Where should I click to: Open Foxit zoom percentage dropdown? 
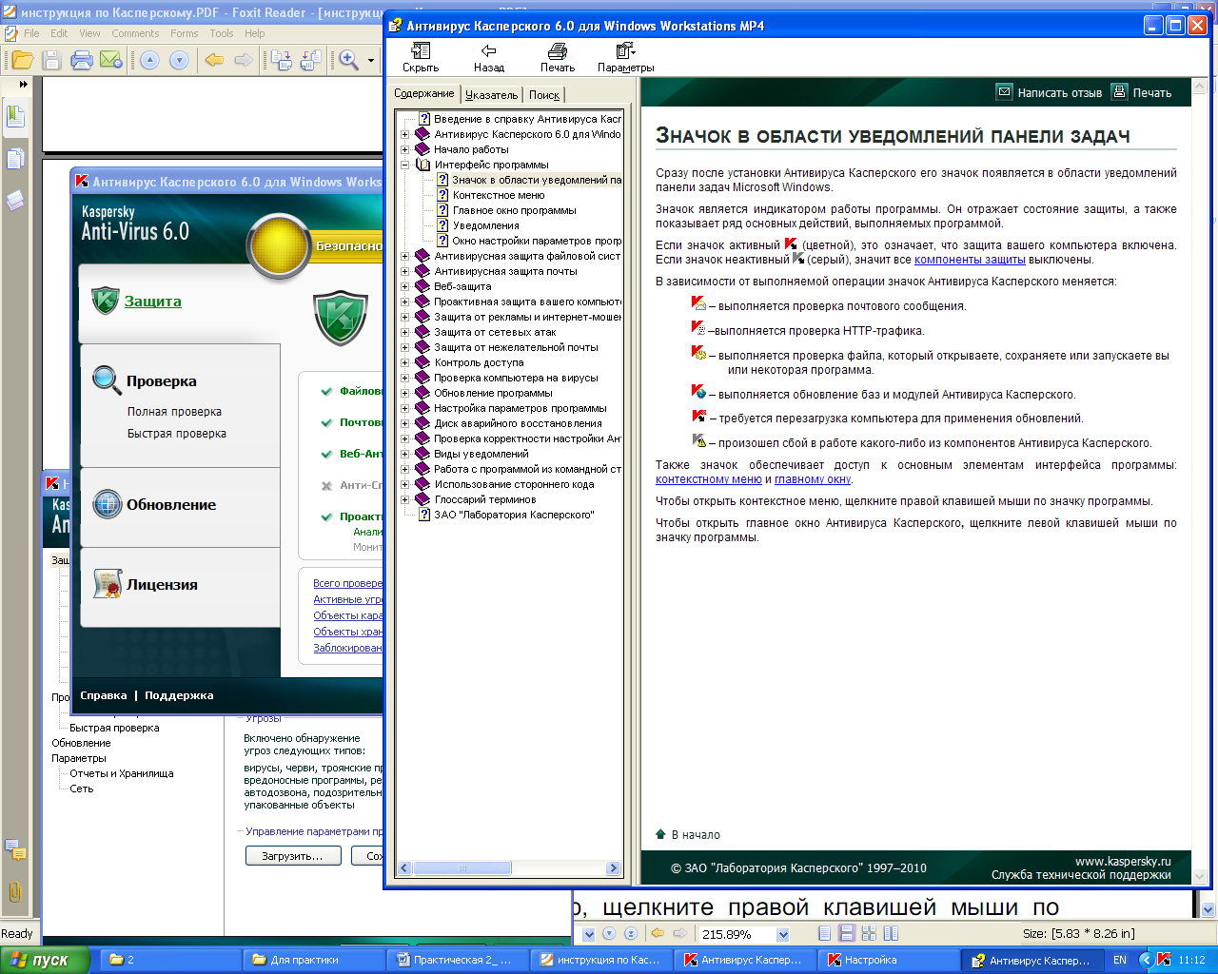click(783, 934)
